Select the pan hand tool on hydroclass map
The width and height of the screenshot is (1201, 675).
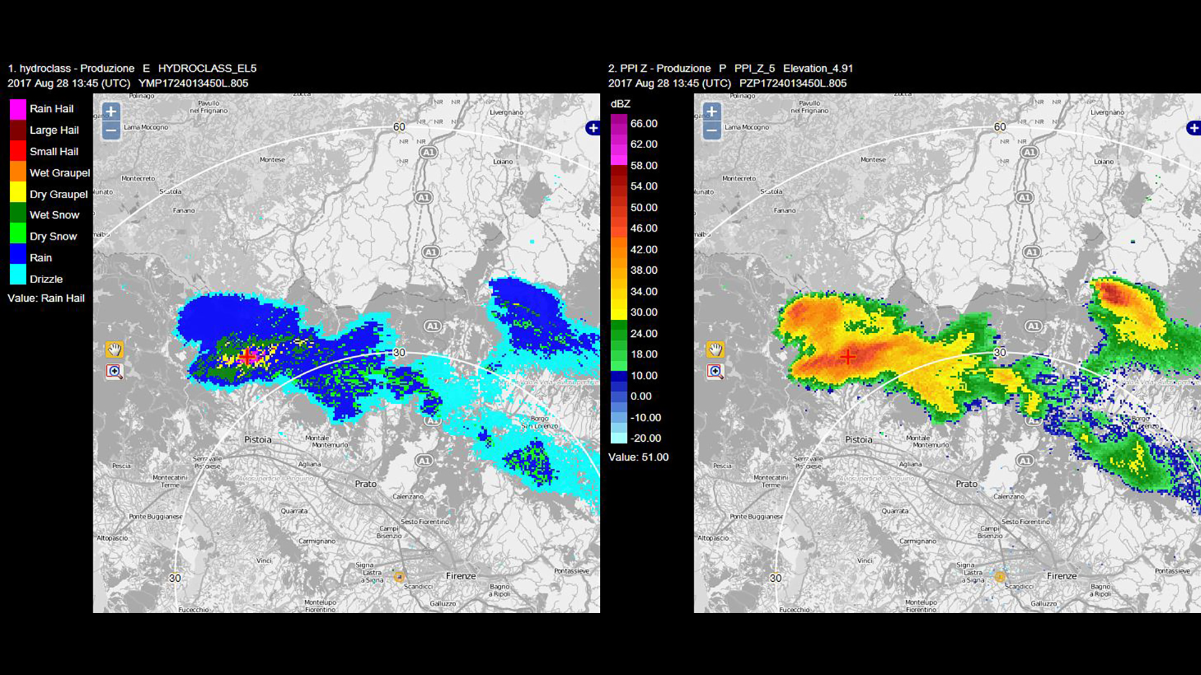pyautogui.click(x=114, y=349)
